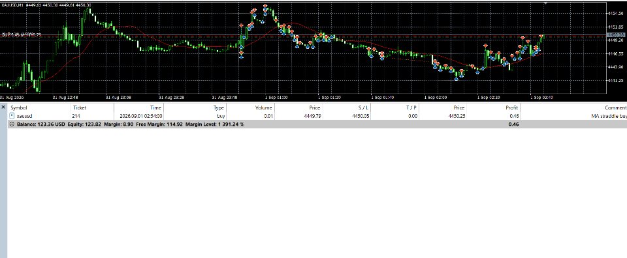Click the buy order level label on chart
The height and width of the screenshot is (258, 627).
pyautogui.click(x=22, y=35)
